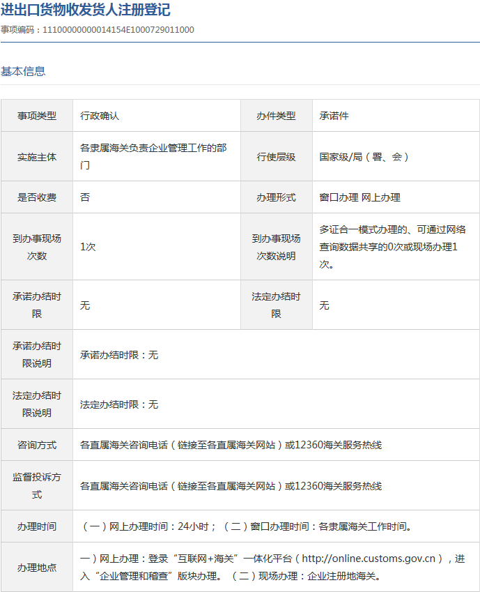480x592 pixels.
Task: Click the hotline text in the 咨询方式 row
Action: 231,445
